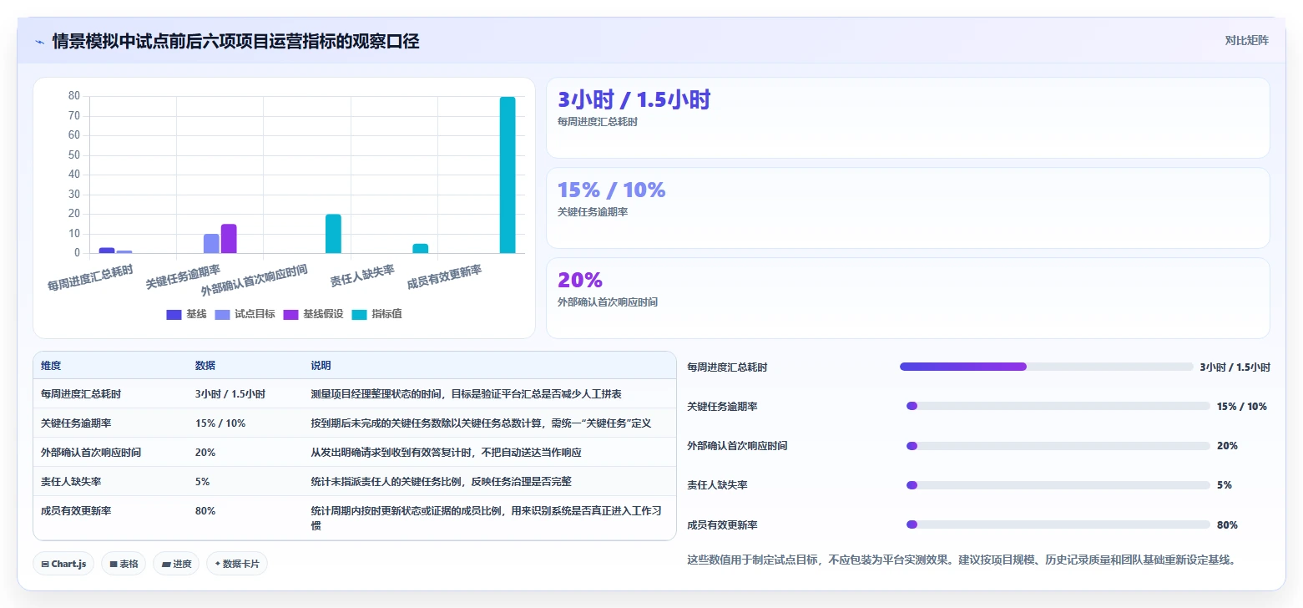
Task: Click the lightning icon before the title
Action: [40, 42]
